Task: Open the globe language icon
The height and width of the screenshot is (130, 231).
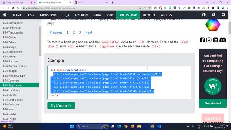Action: (x=214, y=15)
